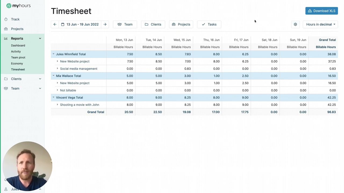
Task: Go to the previous week
Action: tap(55, 24)
